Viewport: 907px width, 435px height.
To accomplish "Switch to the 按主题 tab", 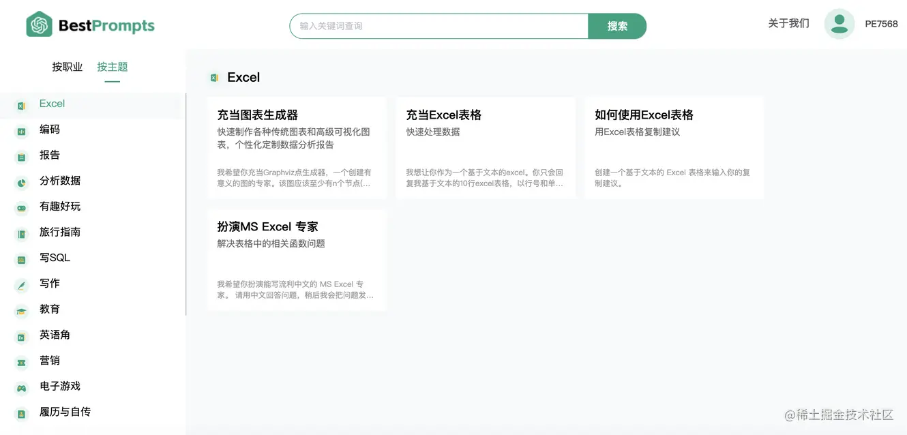I will pos(113,67).
